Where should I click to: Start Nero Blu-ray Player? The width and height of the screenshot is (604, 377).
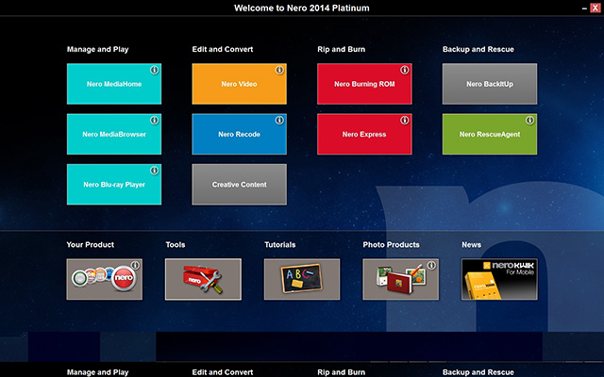(x=114, y=185)
